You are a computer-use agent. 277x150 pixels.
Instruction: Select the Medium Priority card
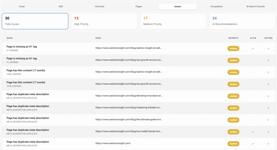(173, 21)
